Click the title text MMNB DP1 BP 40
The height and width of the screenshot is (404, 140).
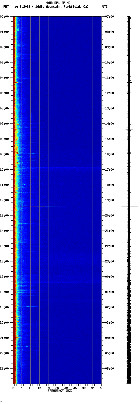pos(58,3)
